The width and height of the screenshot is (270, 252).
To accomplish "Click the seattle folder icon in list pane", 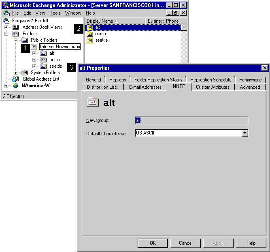I will click(90, 41).
